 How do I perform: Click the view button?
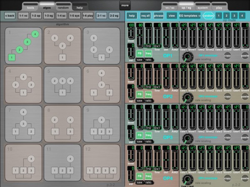click(172, 16)
